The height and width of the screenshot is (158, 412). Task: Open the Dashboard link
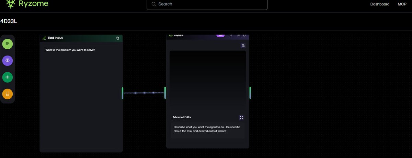coord(380,4)
